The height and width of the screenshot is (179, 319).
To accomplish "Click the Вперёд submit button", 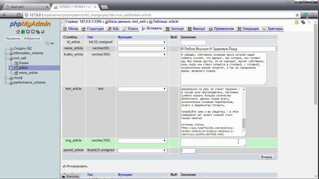I will click(x=267, y=157).
